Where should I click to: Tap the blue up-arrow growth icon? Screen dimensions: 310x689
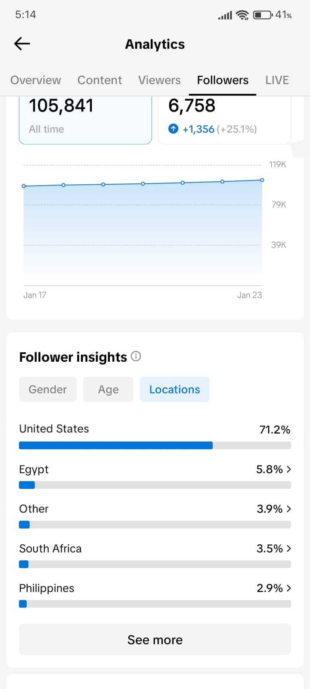point(173,129)
